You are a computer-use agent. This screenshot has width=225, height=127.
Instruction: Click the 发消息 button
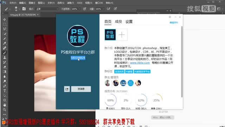[x=81, y=89]
